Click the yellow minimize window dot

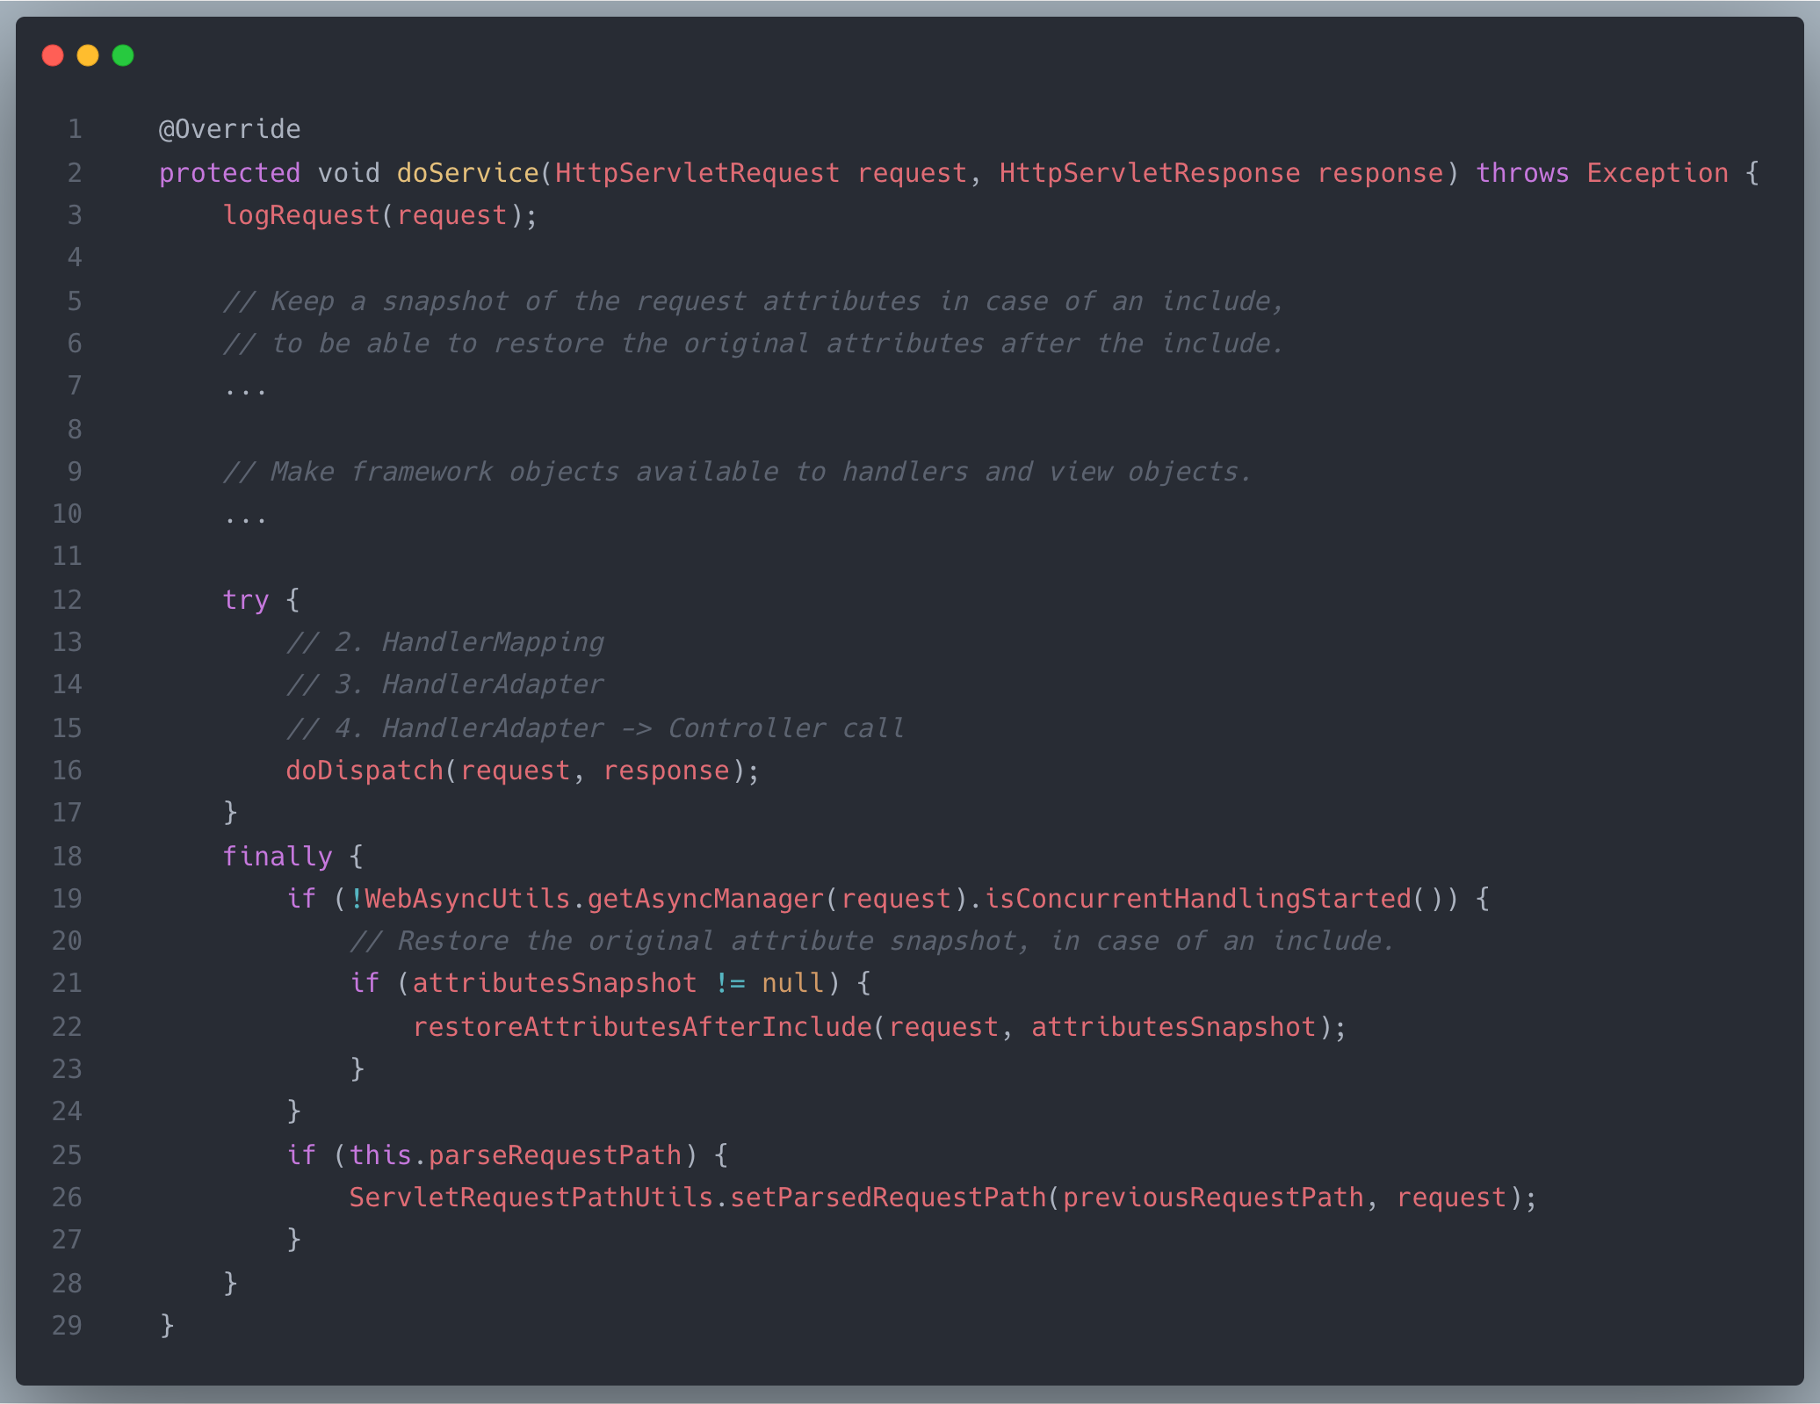(x=88, y=55)
